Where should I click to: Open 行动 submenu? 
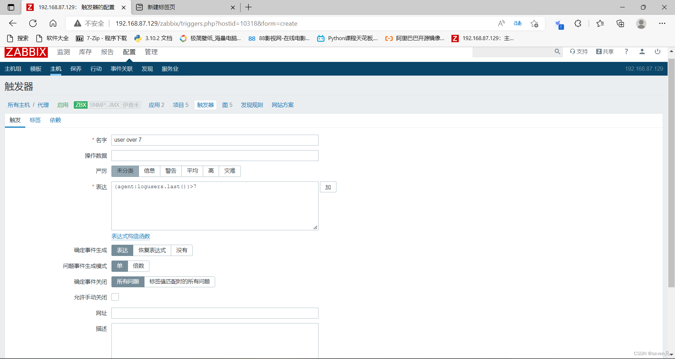point(96,69)
